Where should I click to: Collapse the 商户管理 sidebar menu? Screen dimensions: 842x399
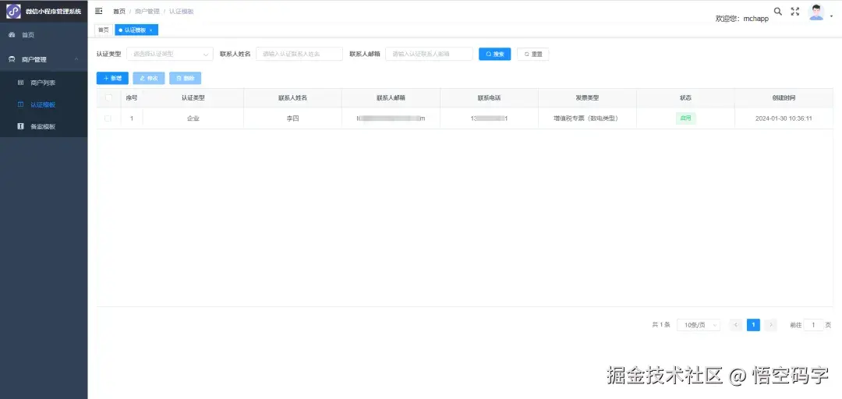point(44,59)
